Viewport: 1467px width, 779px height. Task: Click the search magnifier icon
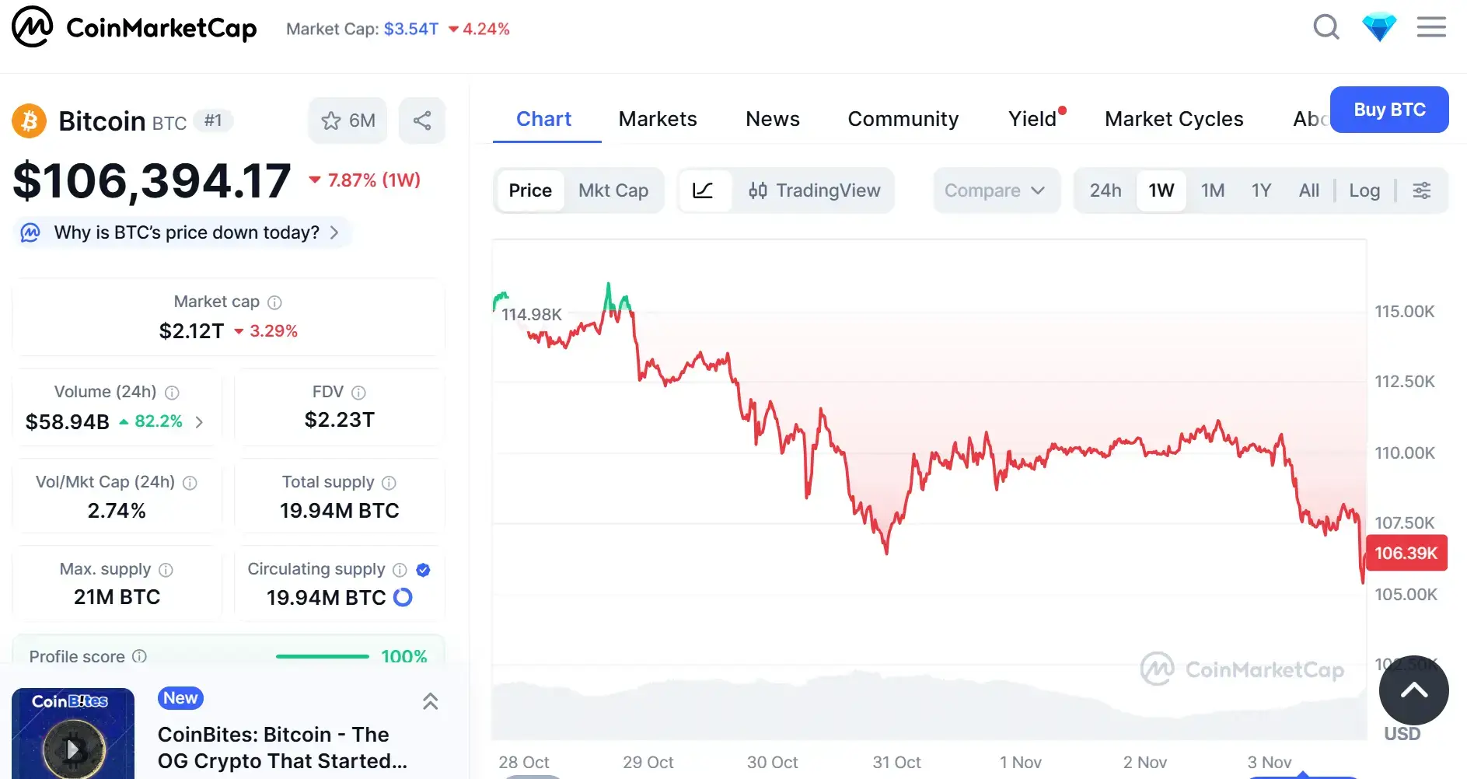pos(1326,27)
